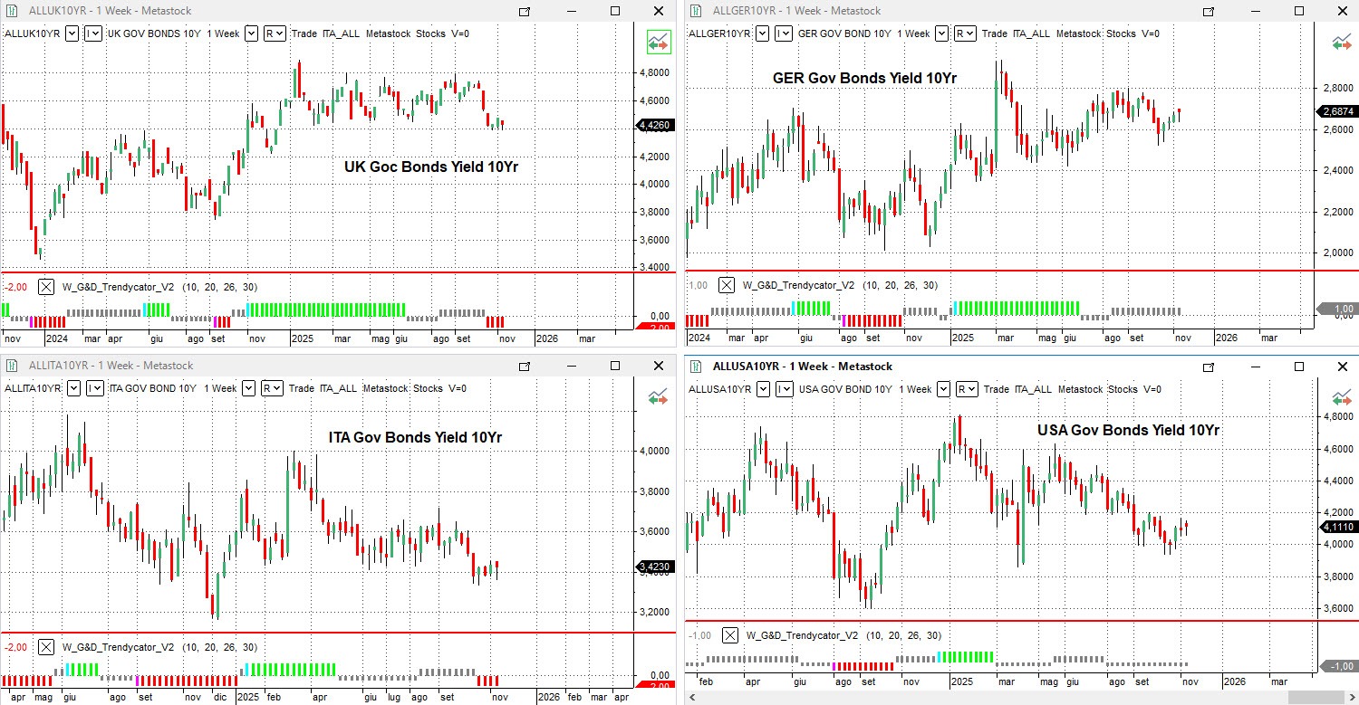Click the trade arrows icon in ITA chart
1359x705 pixels.
[x=658, y=397]
